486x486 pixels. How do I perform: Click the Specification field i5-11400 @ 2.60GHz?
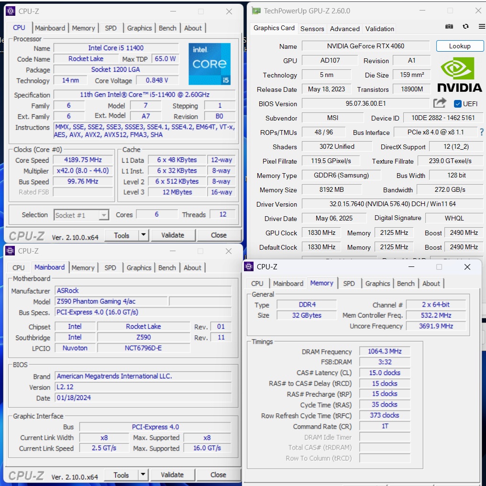144,95
